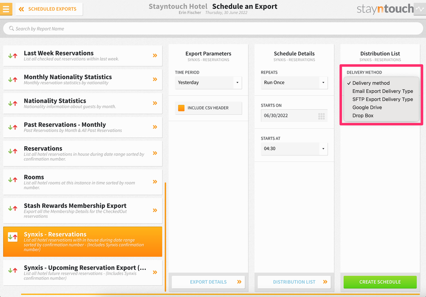Click the Distribution List button

click(x=294, y=282)
